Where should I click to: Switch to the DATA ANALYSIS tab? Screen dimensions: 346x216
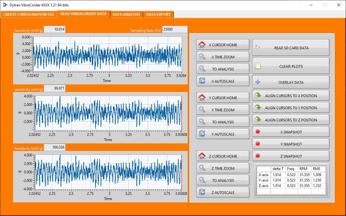coord(126,15)
